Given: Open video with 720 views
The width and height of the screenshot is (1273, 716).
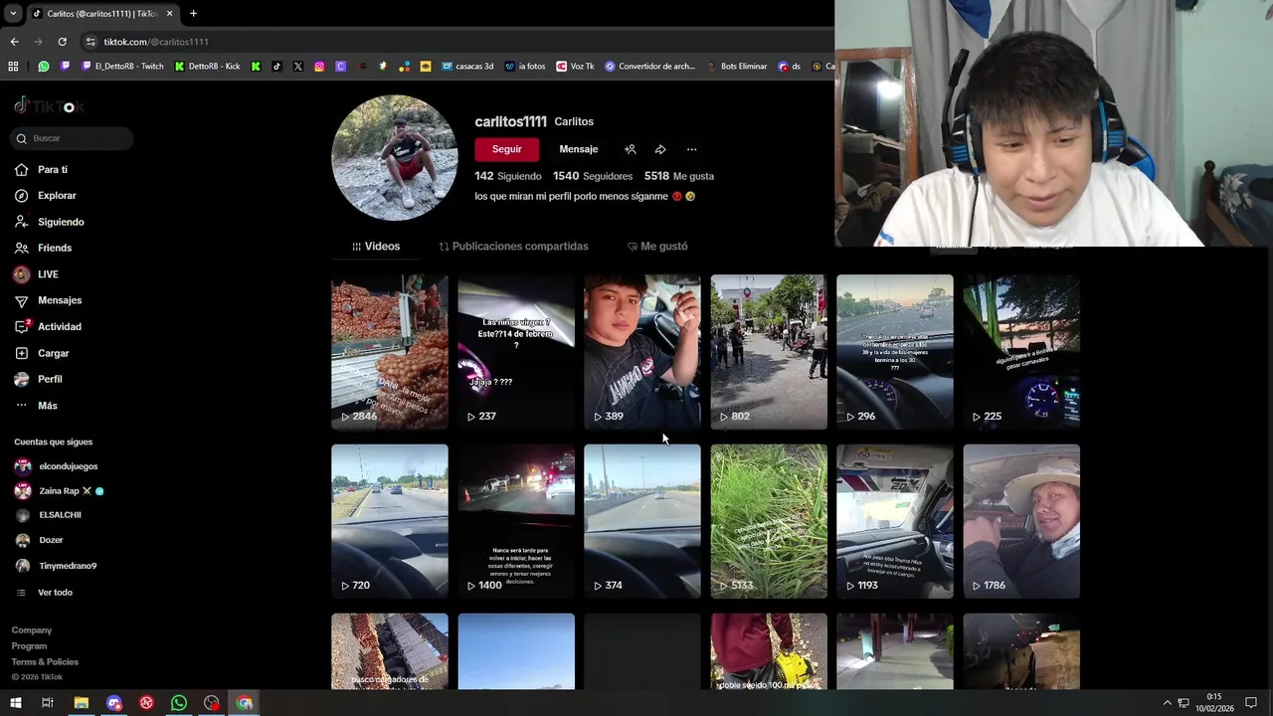Looking at the screenshot, I should click(x=390, y=521).
